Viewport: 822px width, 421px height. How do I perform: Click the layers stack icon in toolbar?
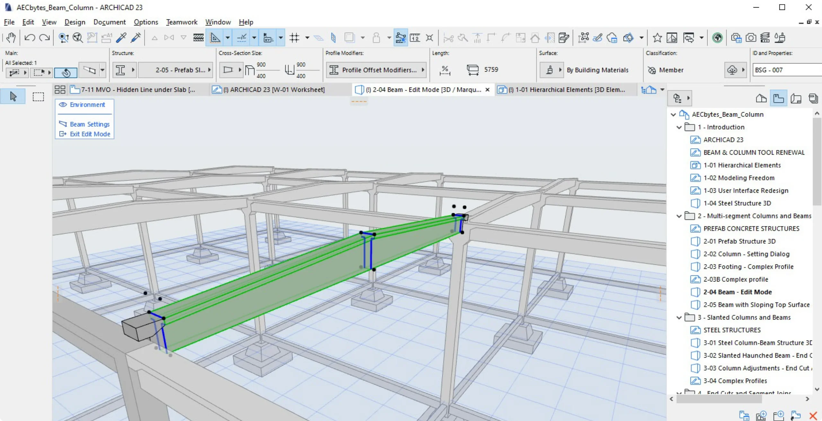tap(765, 38)
